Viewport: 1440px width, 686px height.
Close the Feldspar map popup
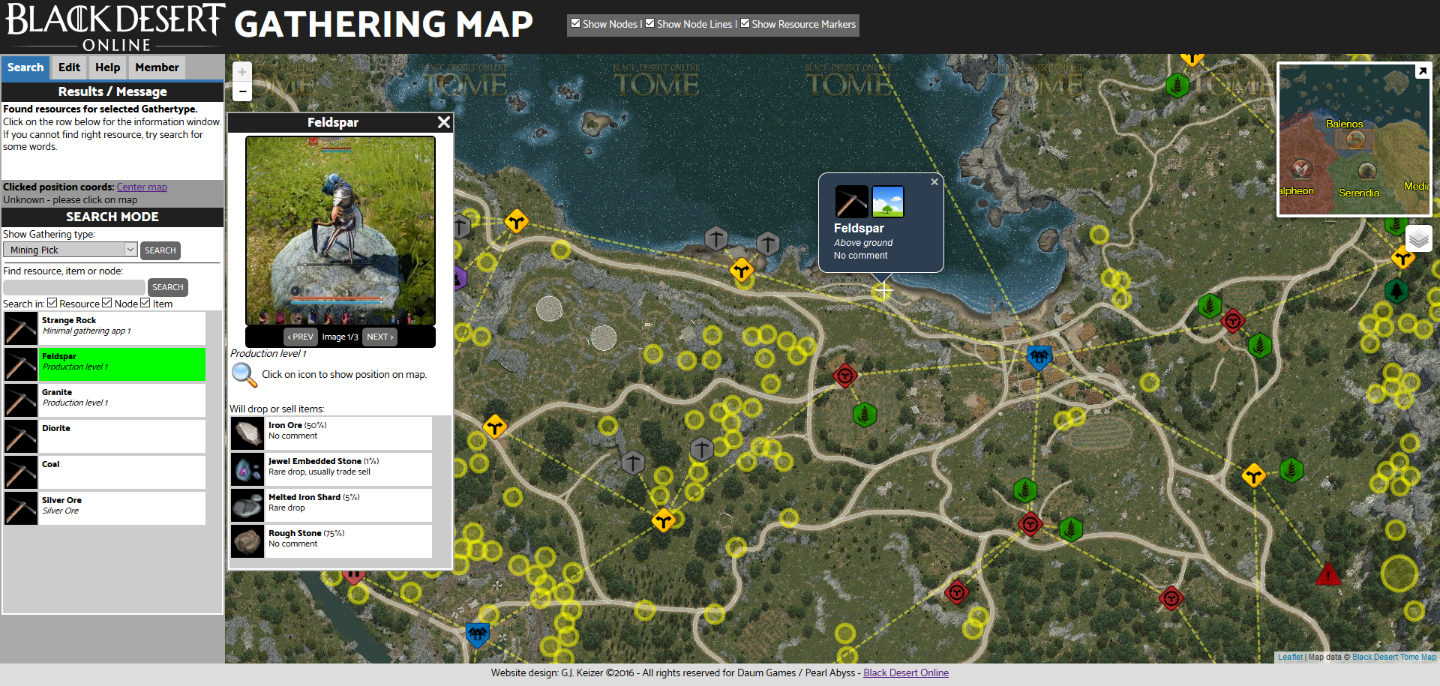(x=934, y=182)
